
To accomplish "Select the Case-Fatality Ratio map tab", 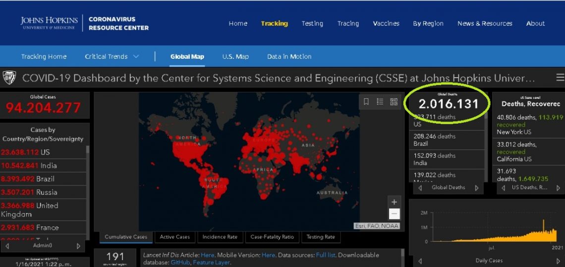I will (272, 237).
